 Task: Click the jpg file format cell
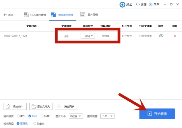66,36
